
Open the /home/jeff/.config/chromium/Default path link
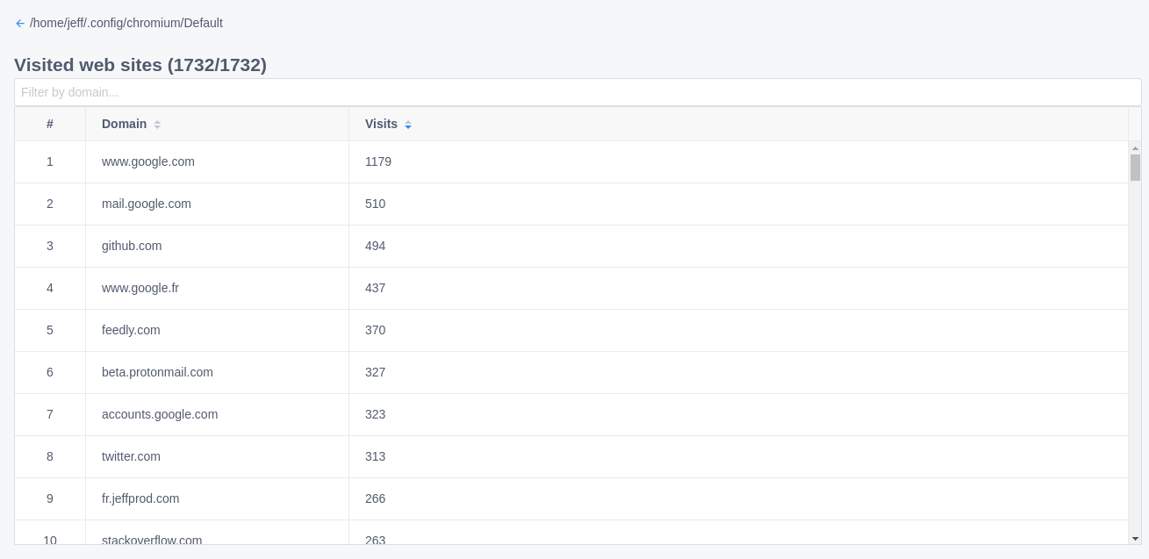(x=126, y=23)
